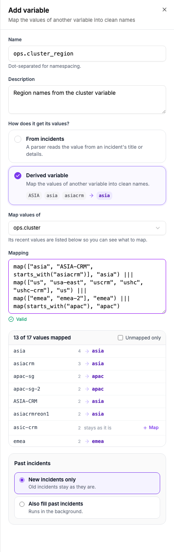Click the asic-crm row value
The width and height of the screenshot is (174, 552).
(x=25, y=427)
